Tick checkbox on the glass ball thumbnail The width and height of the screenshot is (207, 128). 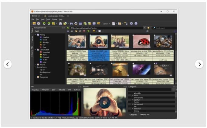69,63
